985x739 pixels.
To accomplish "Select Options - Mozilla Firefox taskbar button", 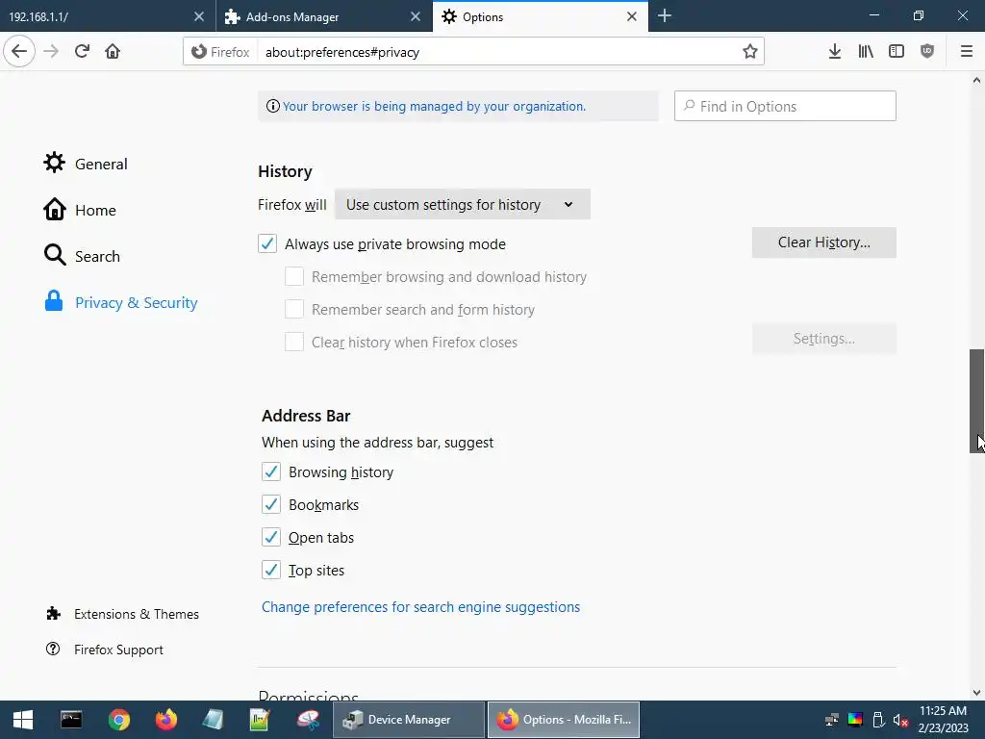I will pos(564,720).
